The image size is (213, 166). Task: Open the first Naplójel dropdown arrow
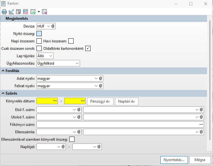pyautogui.click(x=59, y=147)
